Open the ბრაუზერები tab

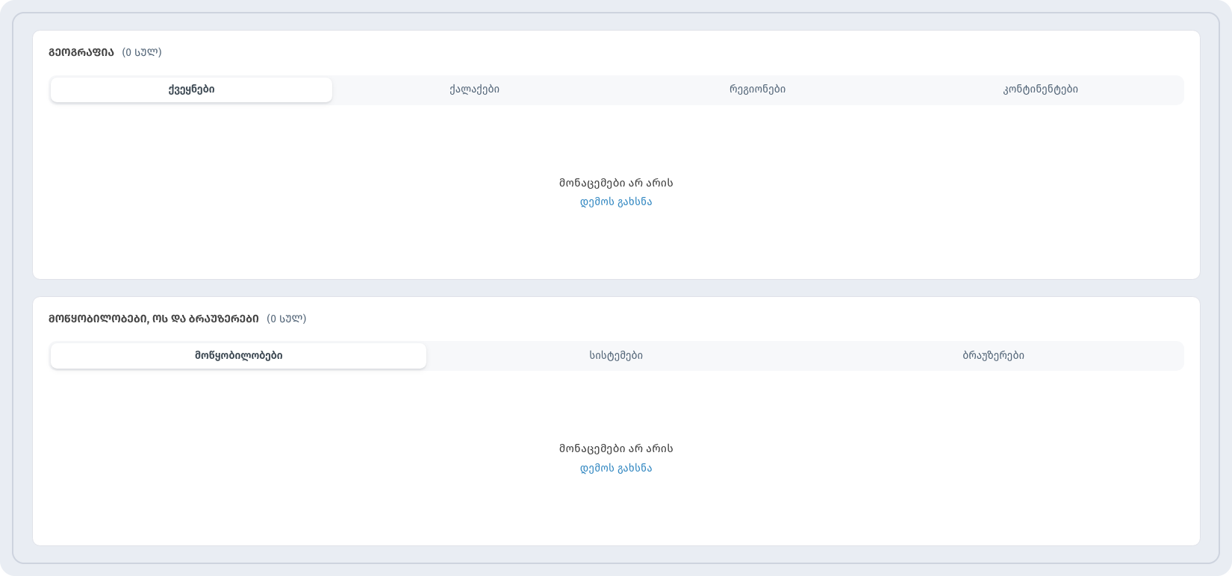[993, 356]
